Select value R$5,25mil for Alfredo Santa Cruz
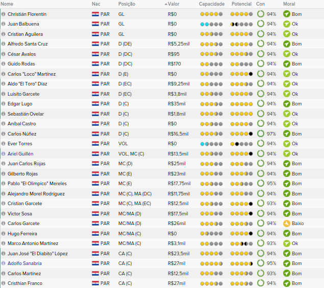This screenshot has width=324, height=288. [x=179, y=44]
